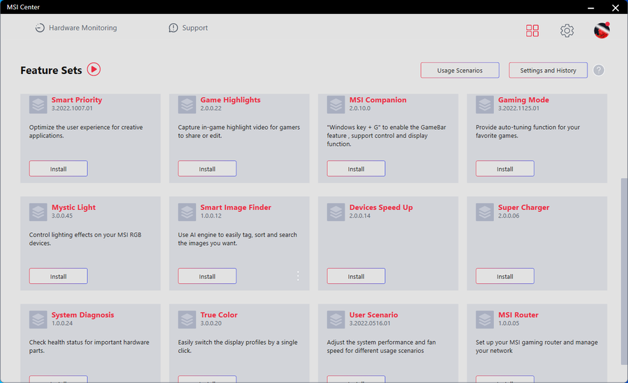Play the Feature Sets intro video
The width and height of the screenshot is (628, 383).
94,69
